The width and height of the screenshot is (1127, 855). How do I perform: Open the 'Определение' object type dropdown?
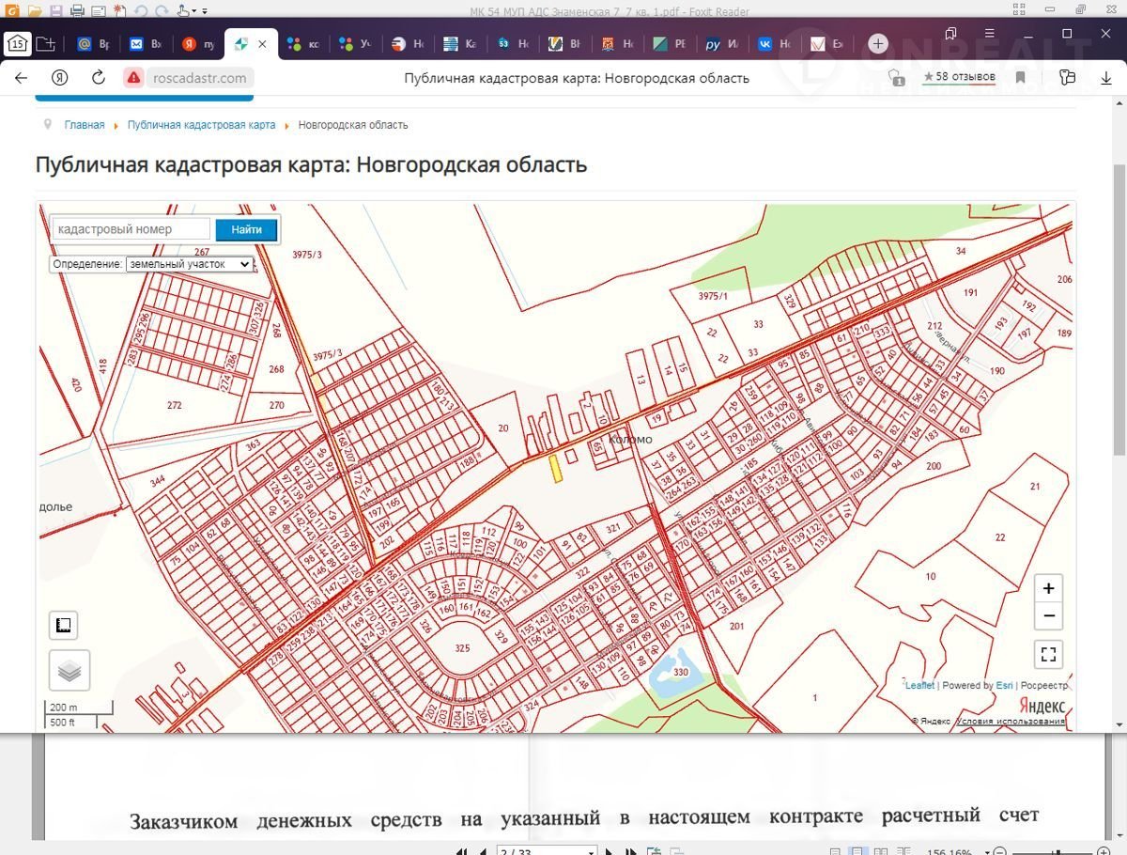tap(189, 264)
